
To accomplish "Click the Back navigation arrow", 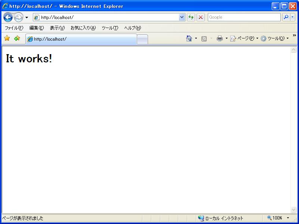I will click(x=8, y=17).
